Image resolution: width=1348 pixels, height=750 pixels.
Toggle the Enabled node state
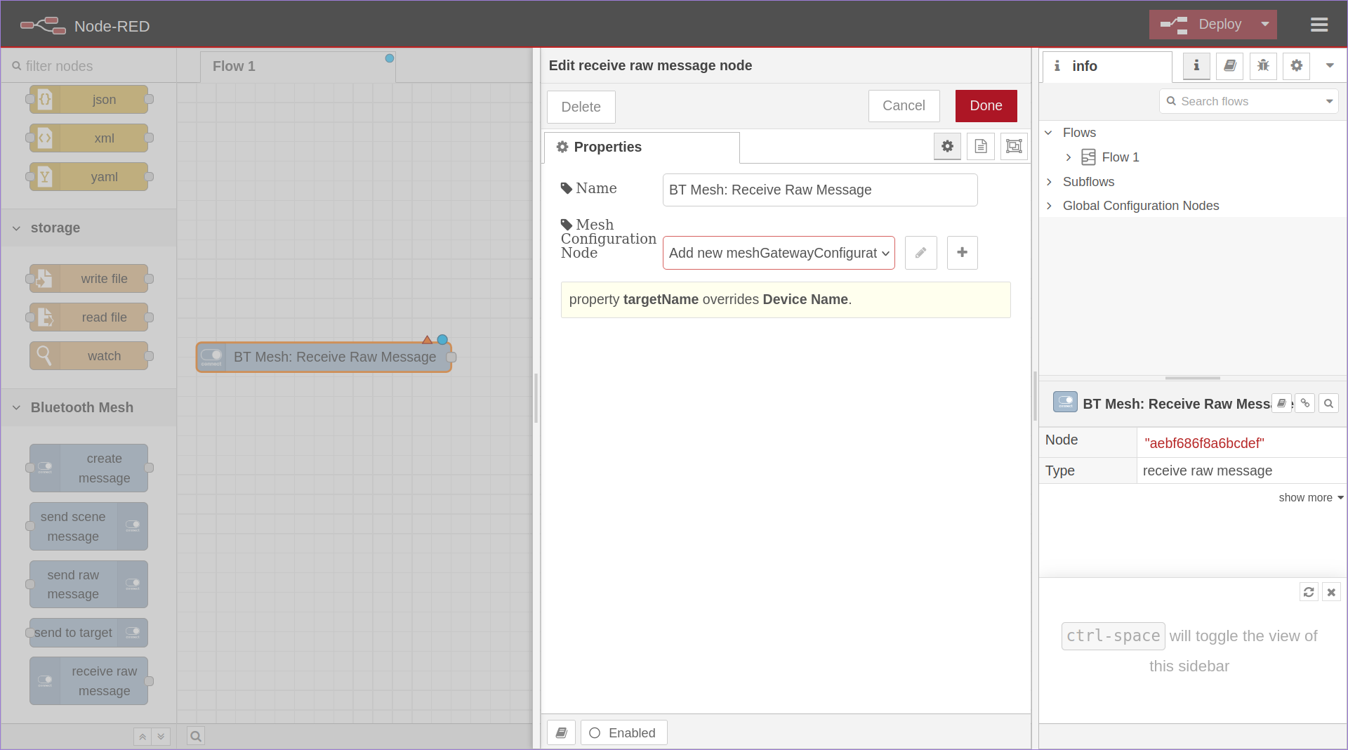(623, 732)
